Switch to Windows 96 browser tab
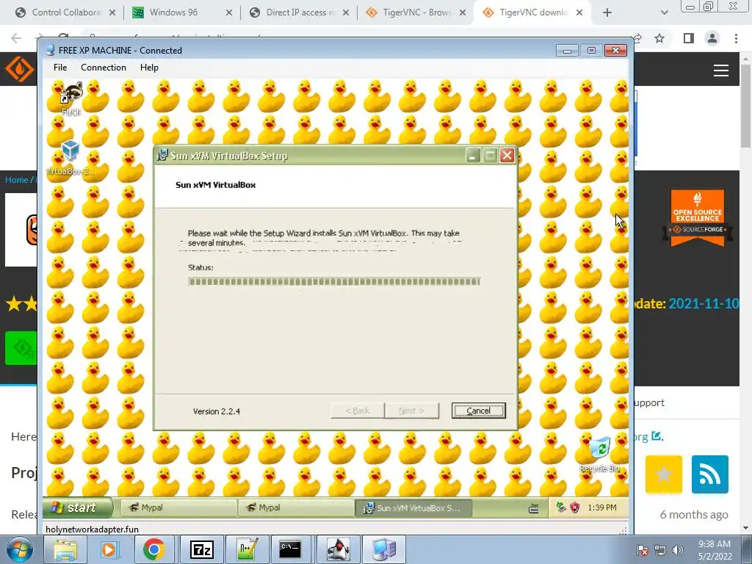 [173, 12]
